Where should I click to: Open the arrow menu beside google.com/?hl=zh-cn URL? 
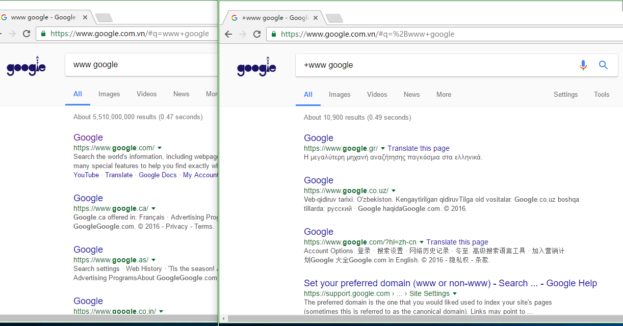click(422, 242)
